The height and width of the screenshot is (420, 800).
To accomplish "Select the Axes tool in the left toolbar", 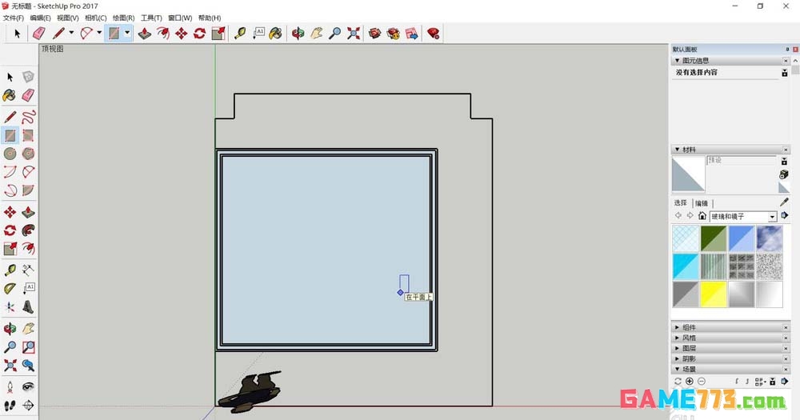I will [10, 307].
